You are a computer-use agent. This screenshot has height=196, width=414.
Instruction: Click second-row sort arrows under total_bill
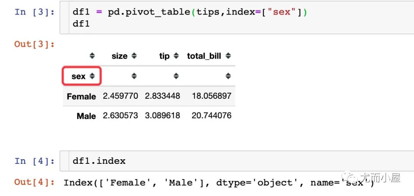pyautogui.click(x=228, y=76)
